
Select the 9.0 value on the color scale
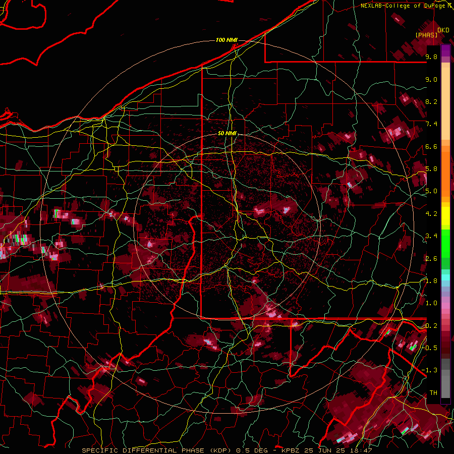[431, 79]
